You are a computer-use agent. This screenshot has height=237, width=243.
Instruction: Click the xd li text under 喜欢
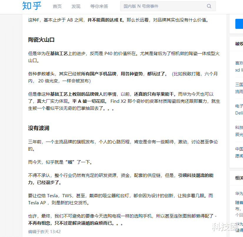coord(239,70)
